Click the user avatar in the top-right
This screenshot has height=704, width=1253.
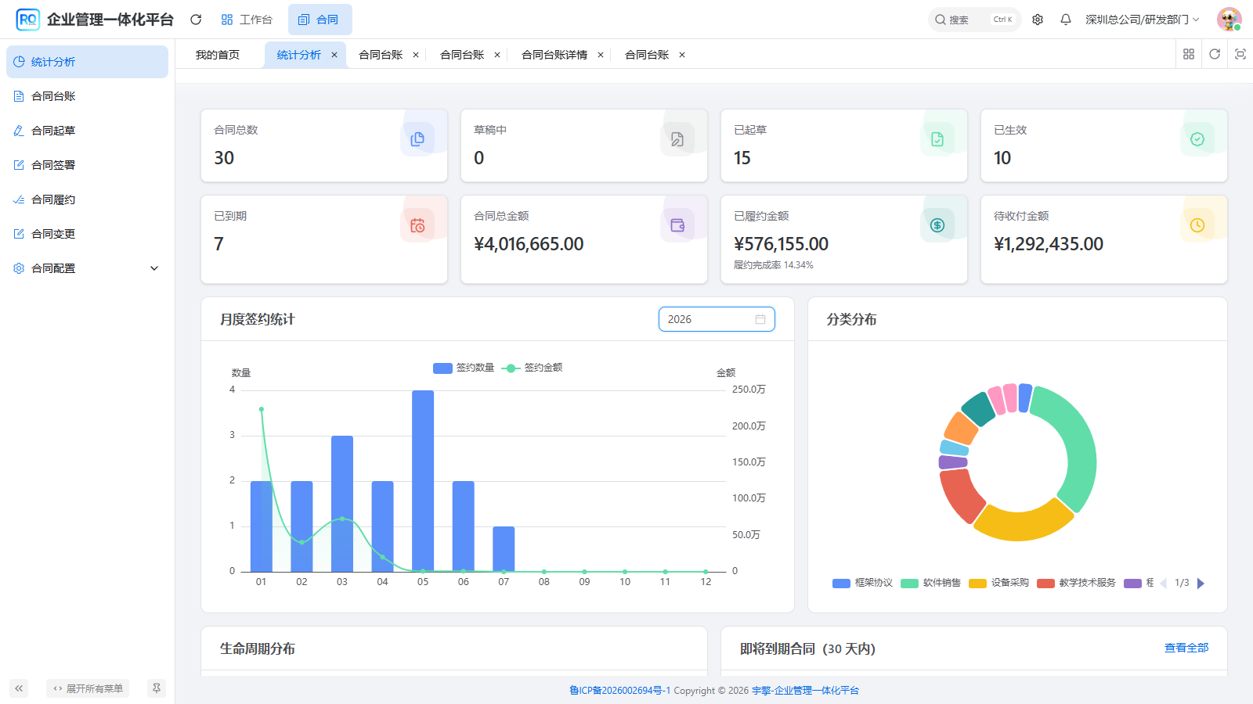pyautogui.click(x=1230, y=20)
